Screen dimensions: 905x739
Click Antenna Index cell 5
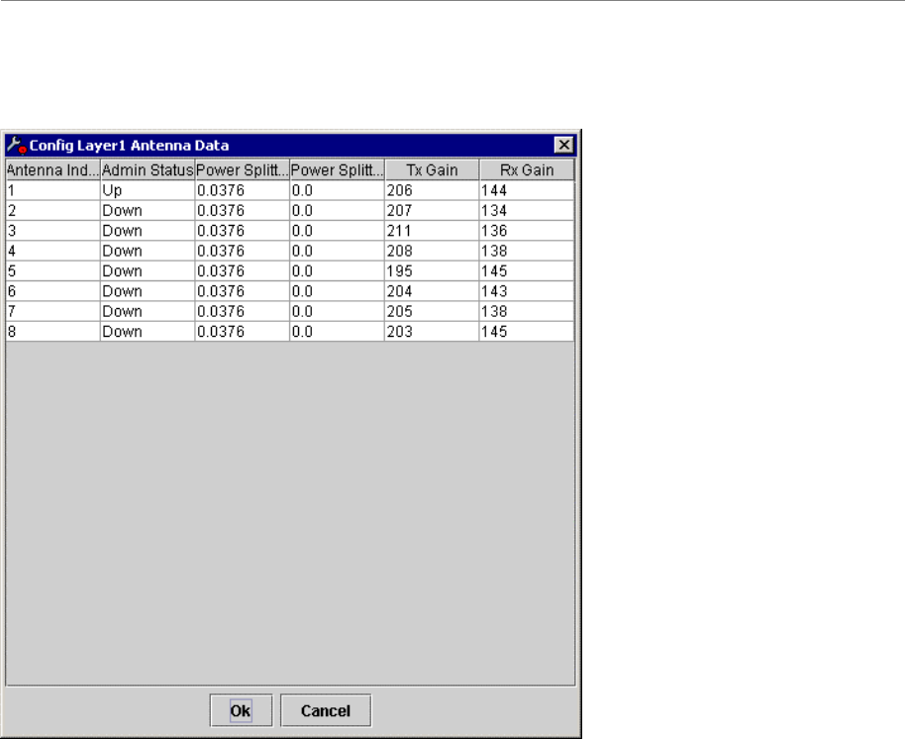(52, 271)
